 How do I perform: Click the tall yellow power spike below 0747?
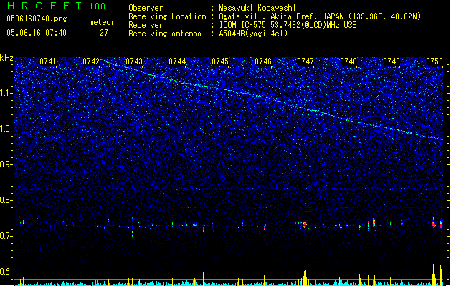[305, 276]
